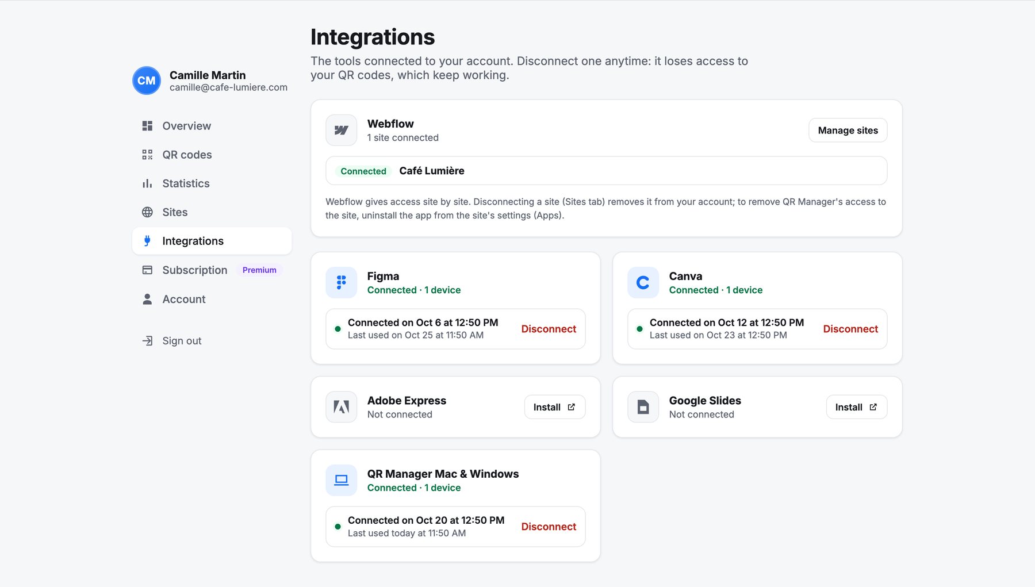Go to QR codes section
The image size is (1035, 587).
point(212,155)
